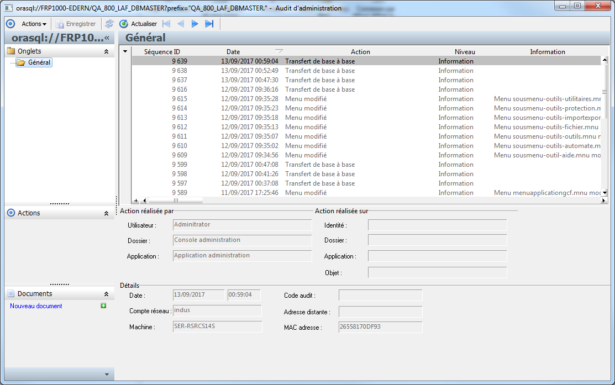Select row mentioning sousmenu-outils-automate
The image size is (615, 385).
click(x=366, y=146)
